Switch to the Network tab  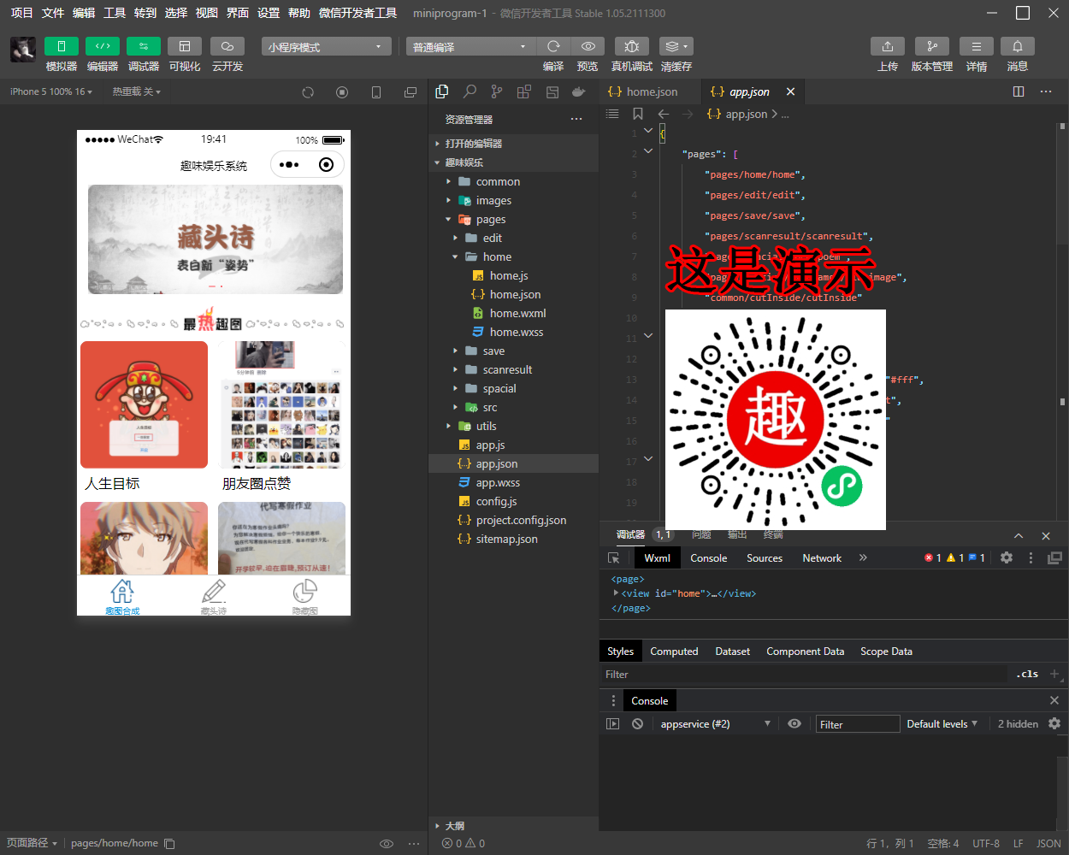tap(821, 558)
